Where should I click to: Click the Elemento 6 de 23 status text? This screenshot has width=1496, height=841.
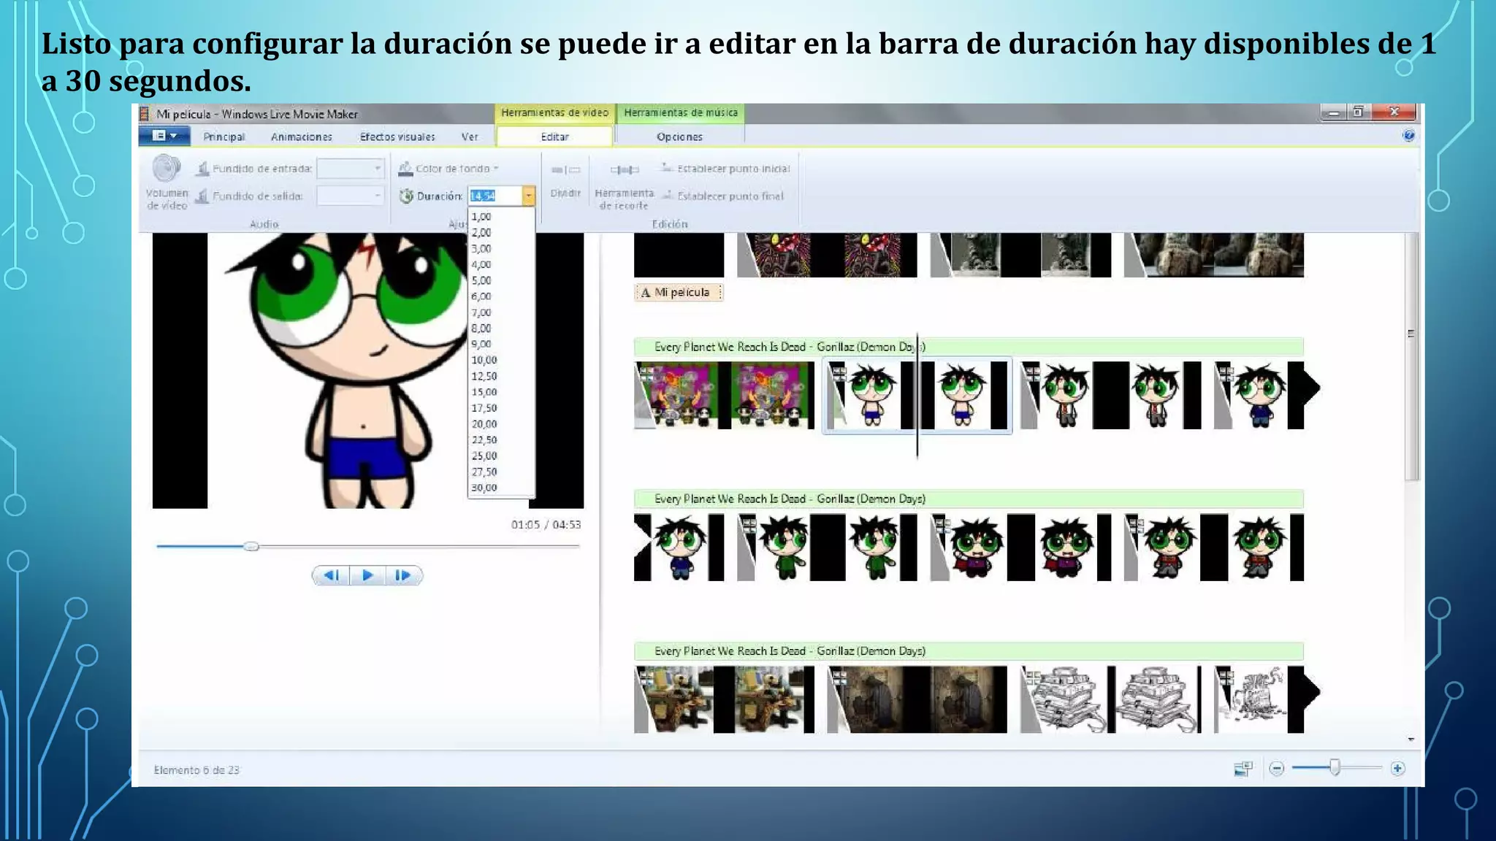(196, 769)
